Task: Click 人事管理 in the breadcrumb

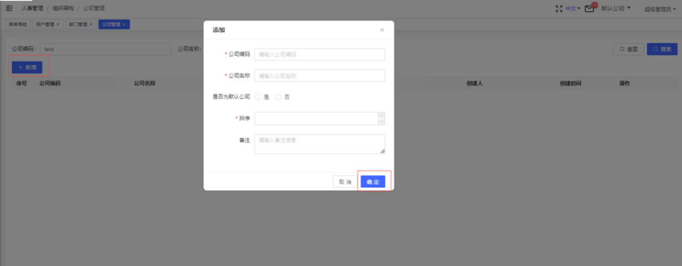Action: [x=33, y=8]
